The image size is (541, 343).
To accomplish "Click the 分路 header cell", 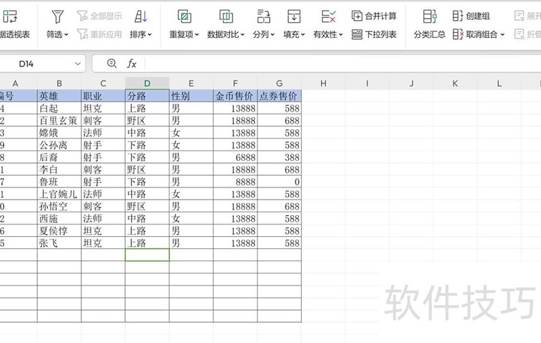I will tap(147, 96).
